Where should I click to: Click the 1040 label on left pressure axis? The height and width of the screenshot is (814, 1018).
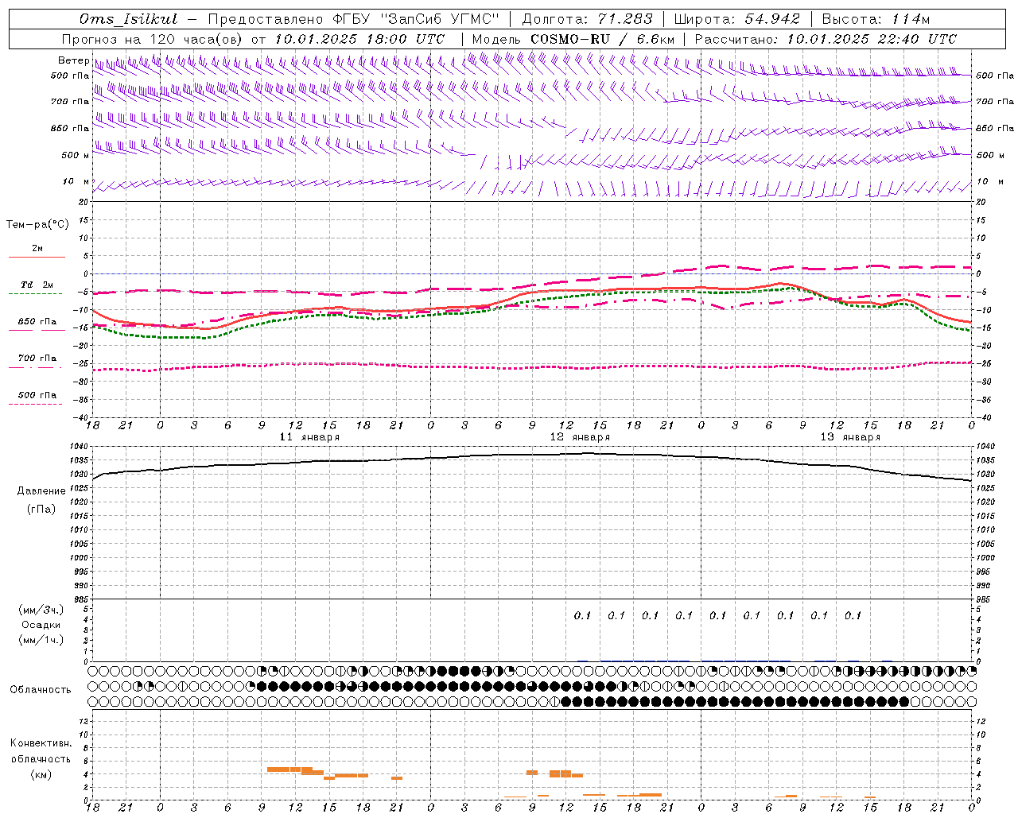[x=77, y=446]
